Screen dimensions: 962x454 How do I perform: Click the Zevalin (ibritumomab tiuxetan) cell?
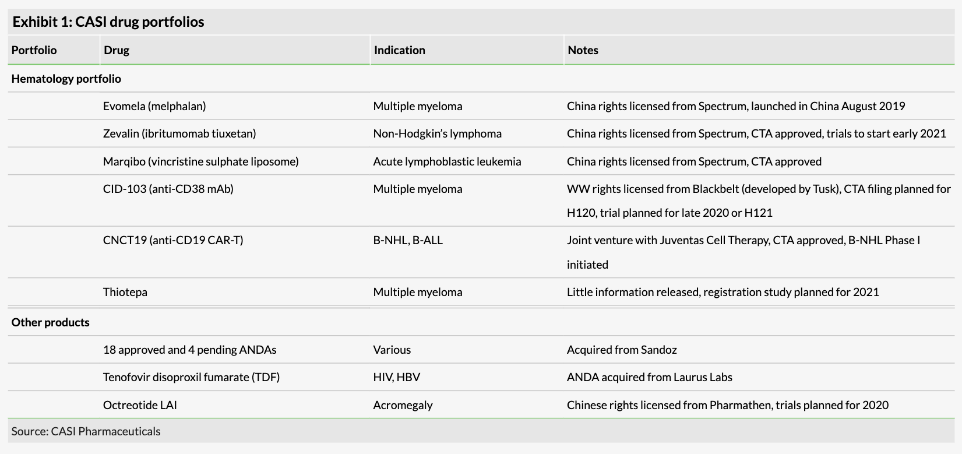click(179, 133)
